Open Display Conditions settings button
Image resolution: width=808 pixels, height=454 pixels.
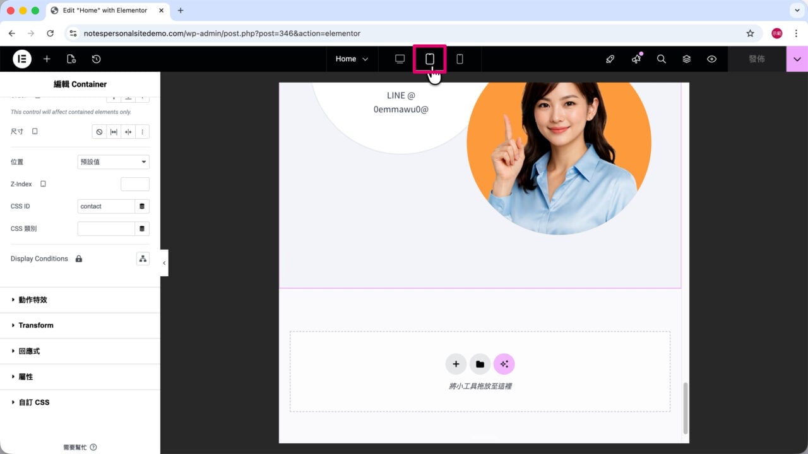[x=143, y=259]
